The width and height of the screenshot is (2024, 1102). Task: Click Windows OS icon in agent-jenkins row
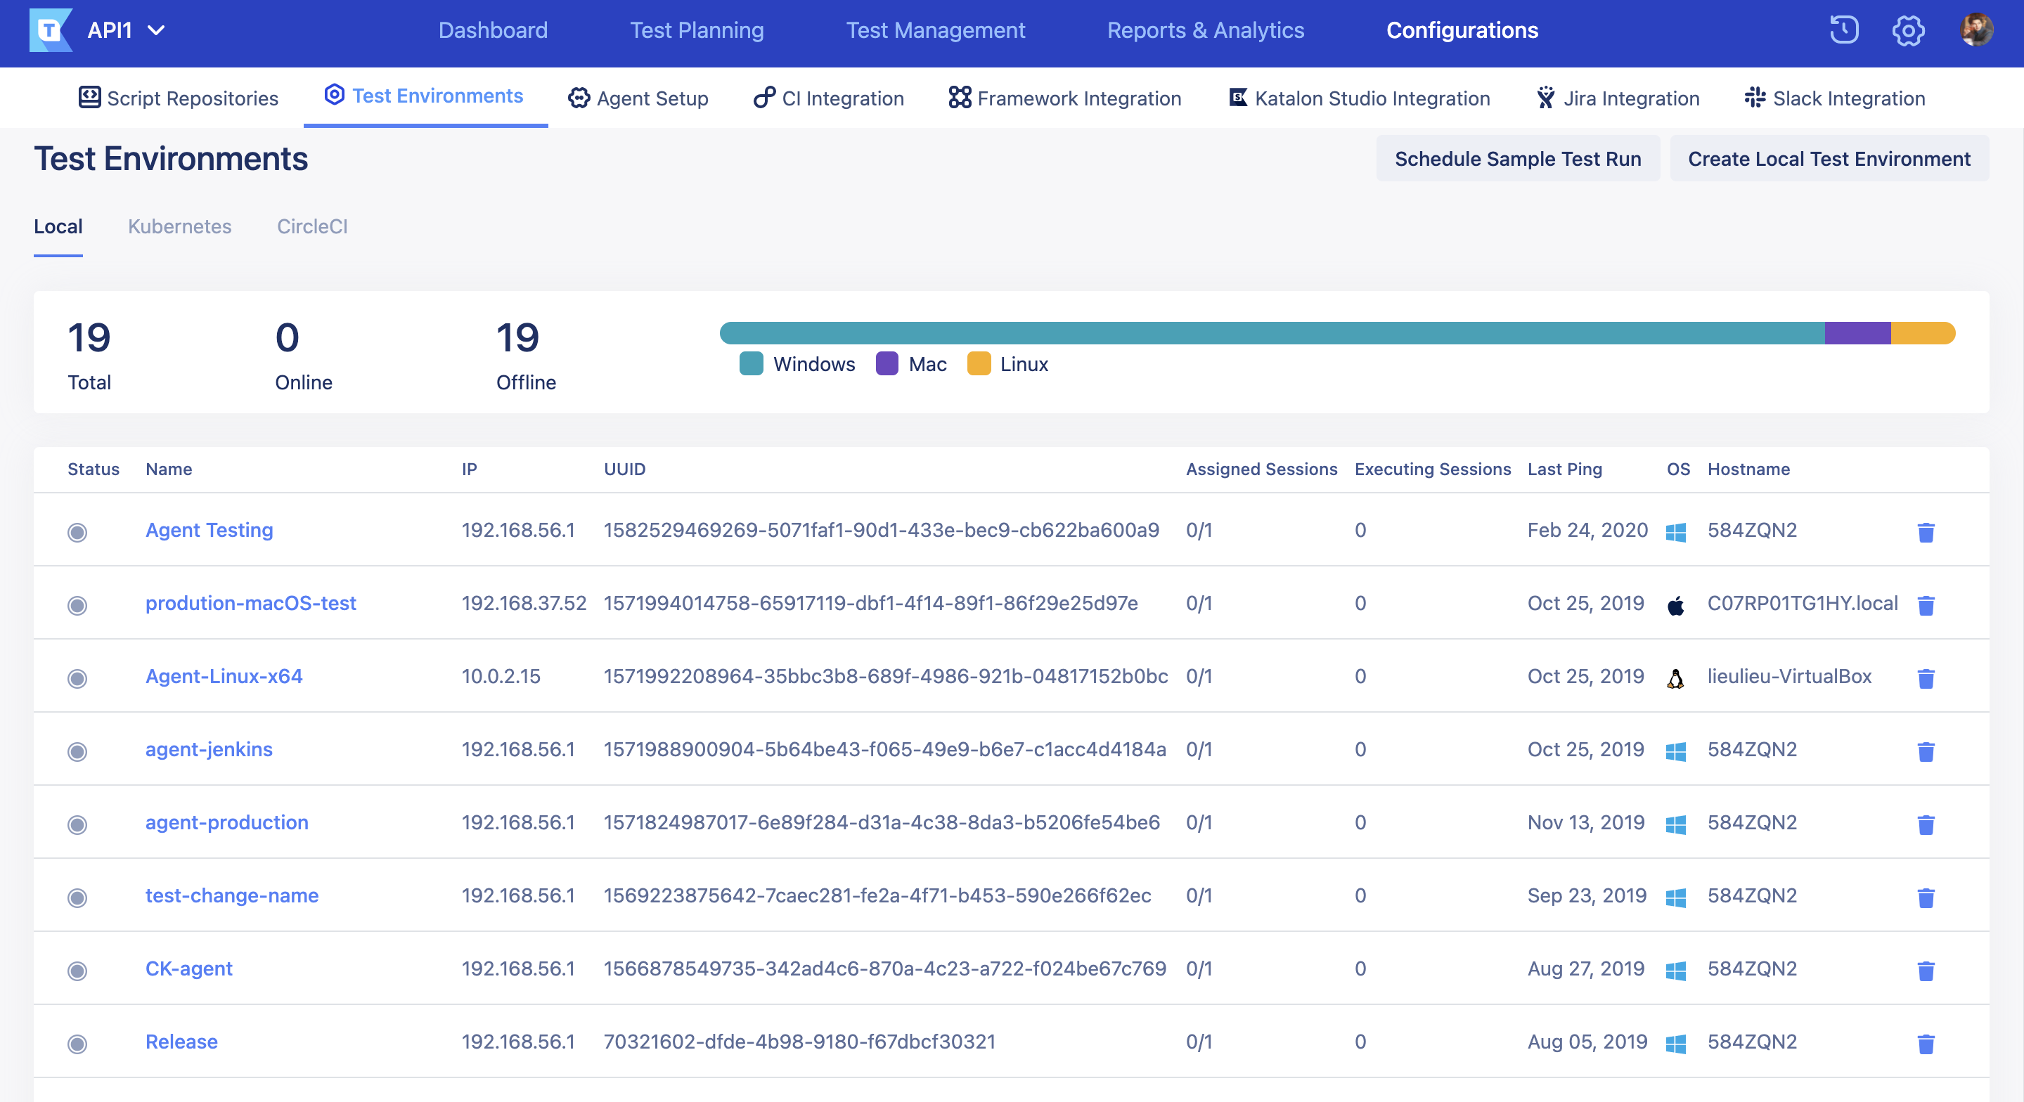pyautogui.click(x=1675, y=751)
